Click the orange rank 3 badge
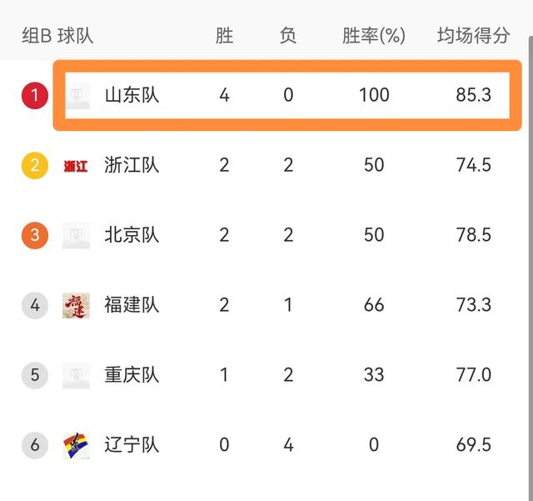The width and height of the screenshot is (533, 501). [34, 235]
